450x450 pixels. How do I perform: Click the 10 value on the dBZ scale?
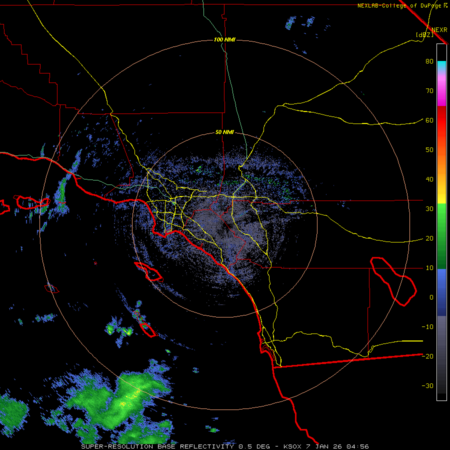(x=429, y=268)
